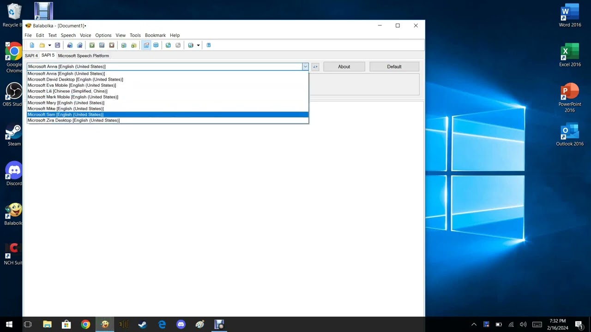Image resolution: width=591 pixels, height=332 pixels.
Task: Select NCH Suite desktop shortcut
Action: [13, 254]
